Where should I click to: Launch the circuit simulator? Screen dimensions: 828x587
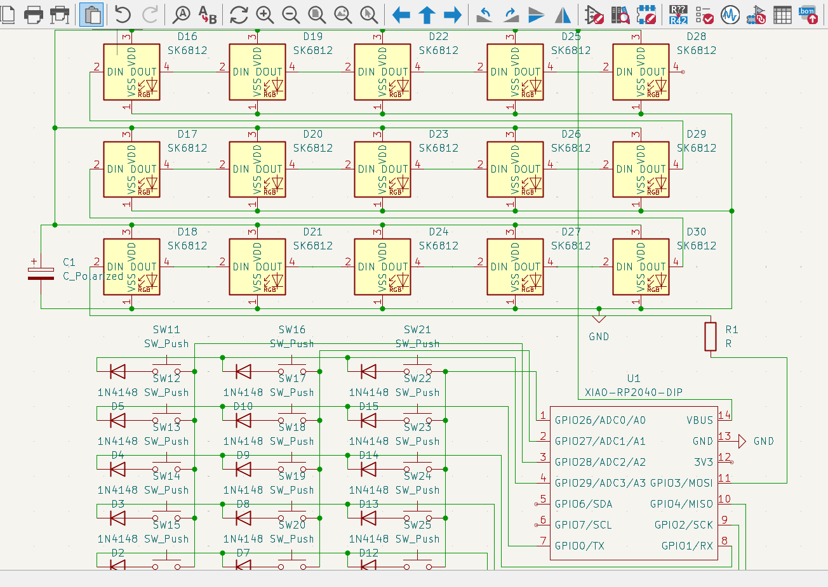click(x=730, y=14)
